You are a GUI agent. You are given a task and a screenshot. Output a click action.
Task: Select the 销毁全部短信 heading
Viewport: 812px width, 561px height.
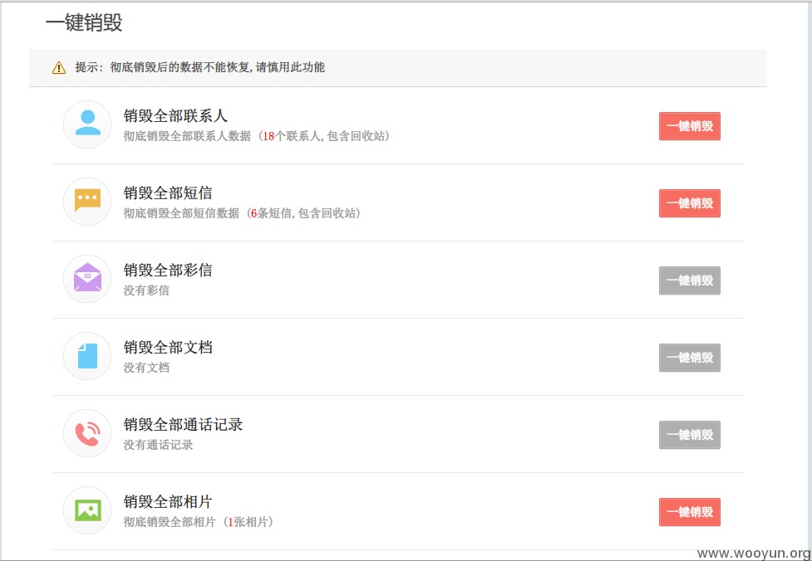[168, 193]
